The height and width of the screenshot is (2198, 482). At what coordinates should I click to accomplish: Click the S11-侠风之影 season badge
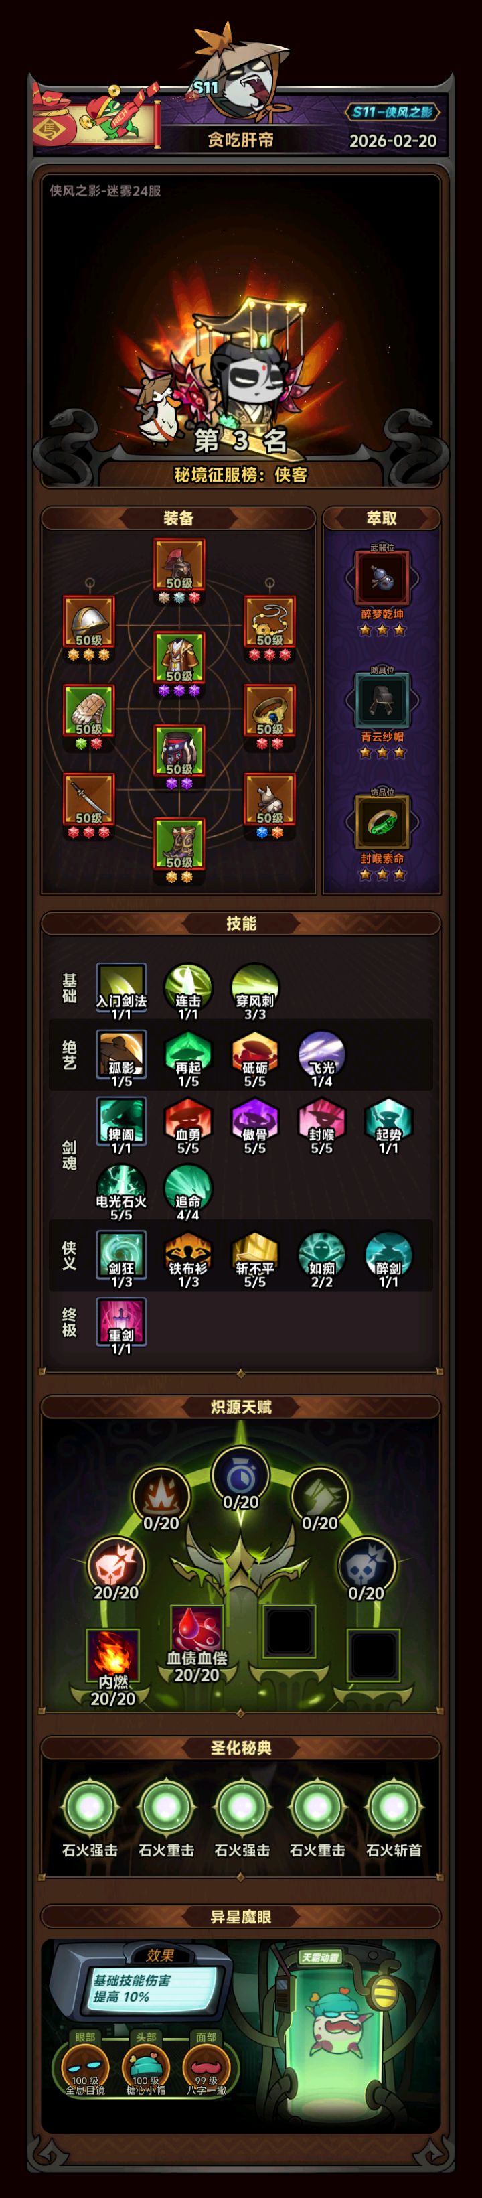click(393, 112)
